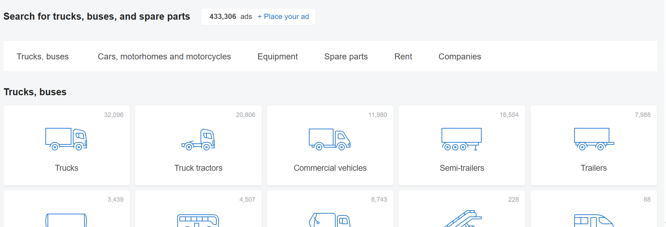Image resolution: width=666 pixels, height=227 pixels.
Task: Click the 88 ad count
Action: tap(647, 200)
